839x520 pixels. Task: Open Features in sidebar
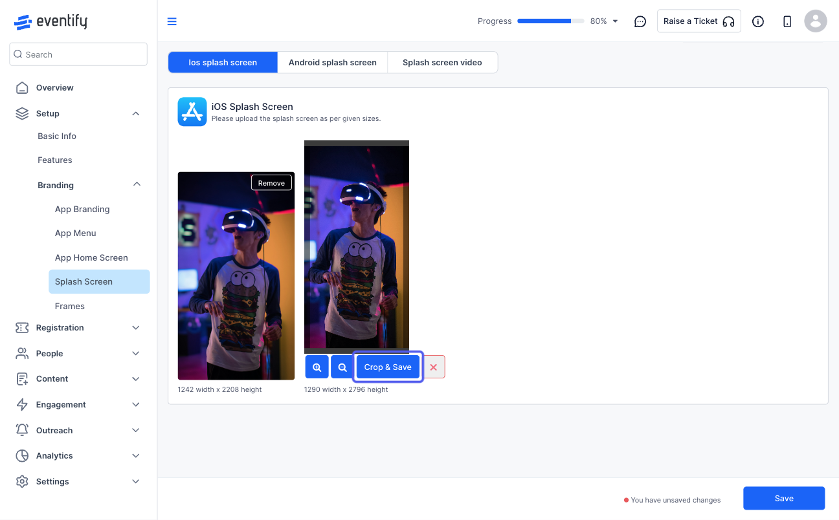click(x=55, y=160)
